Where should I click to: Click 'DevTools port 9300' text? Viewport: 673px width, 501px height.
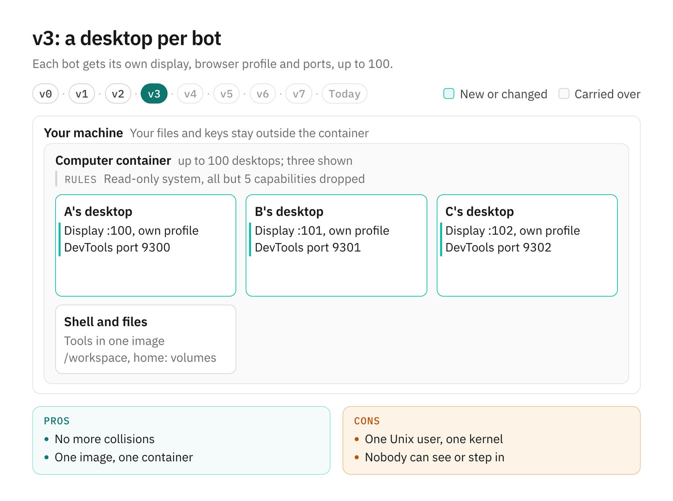point(117,248)
